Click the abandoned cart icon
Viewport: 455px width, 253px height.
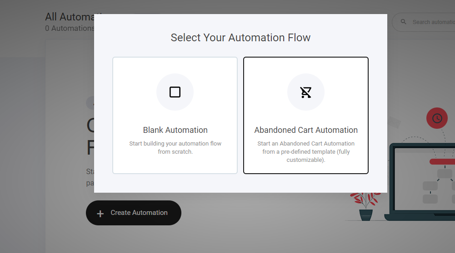(x=306, y=92)
